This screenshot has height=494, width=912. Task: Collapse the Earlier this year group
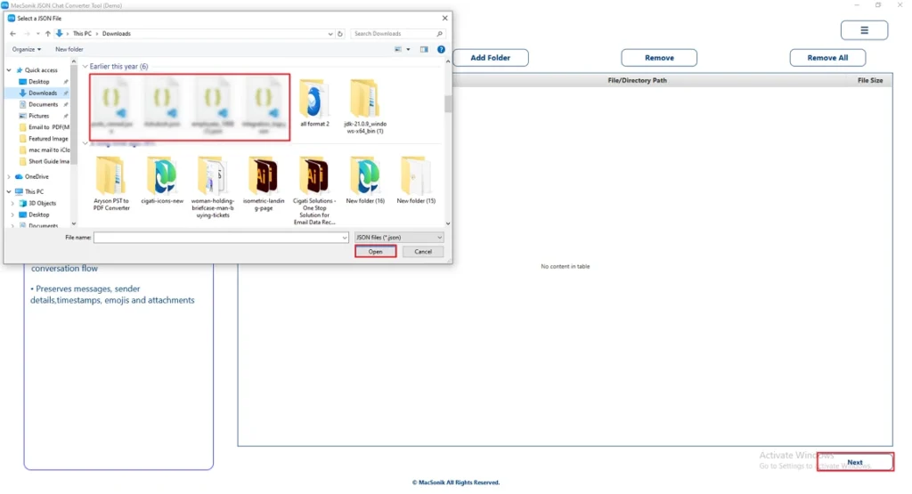pos(85,67)
